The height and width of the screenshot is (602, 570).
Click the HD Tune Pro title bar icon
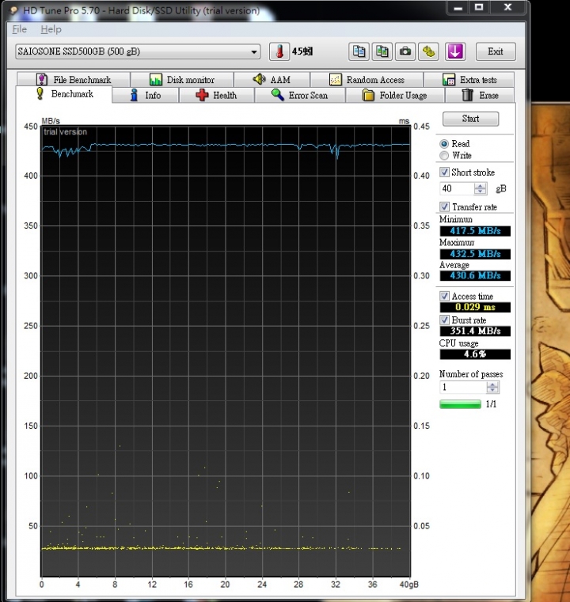click(13, 10)
